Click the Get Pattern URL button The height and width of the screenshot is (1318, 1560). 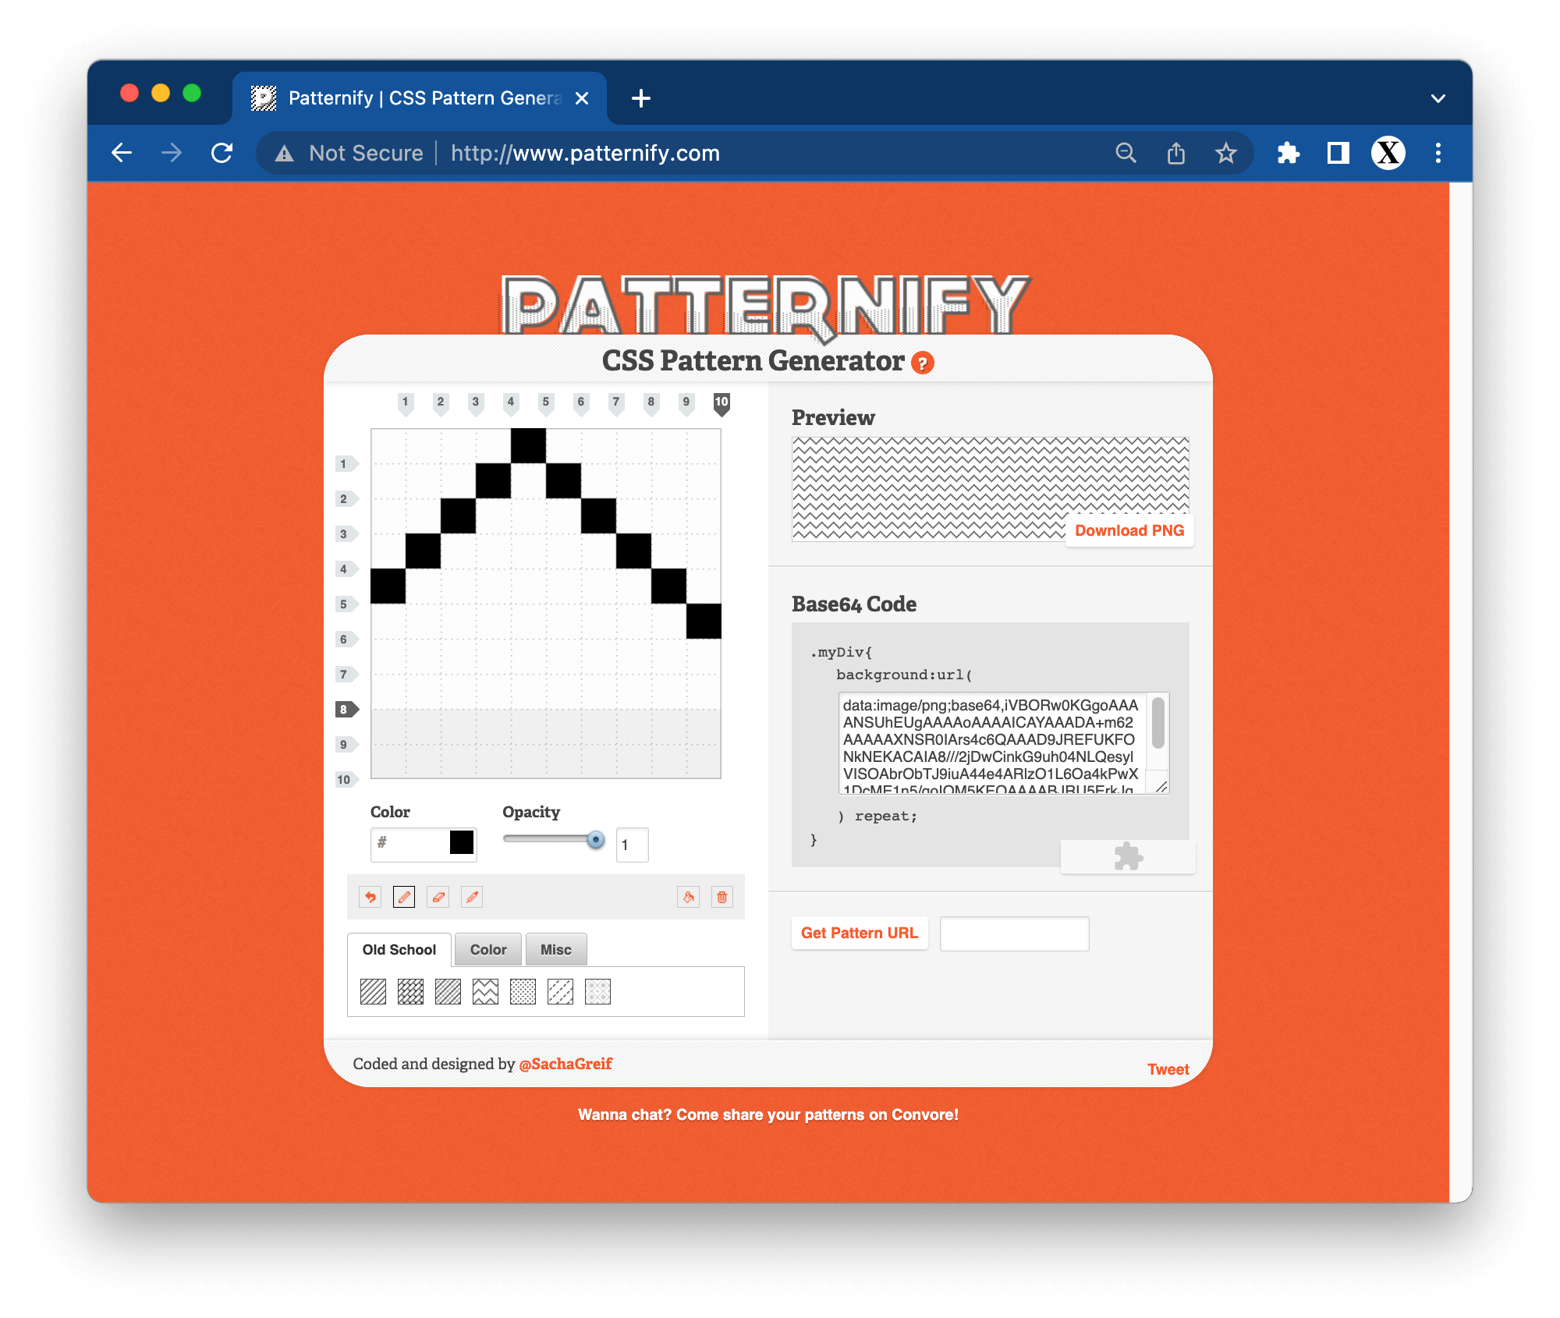[x=860, y=933]
